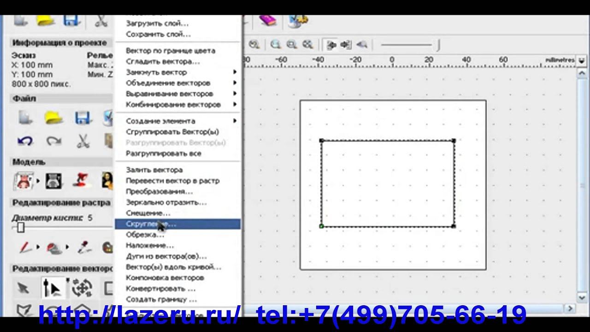
Task: Collapse the Информация о проекте panel header
Action: click(x=61, y=42)
